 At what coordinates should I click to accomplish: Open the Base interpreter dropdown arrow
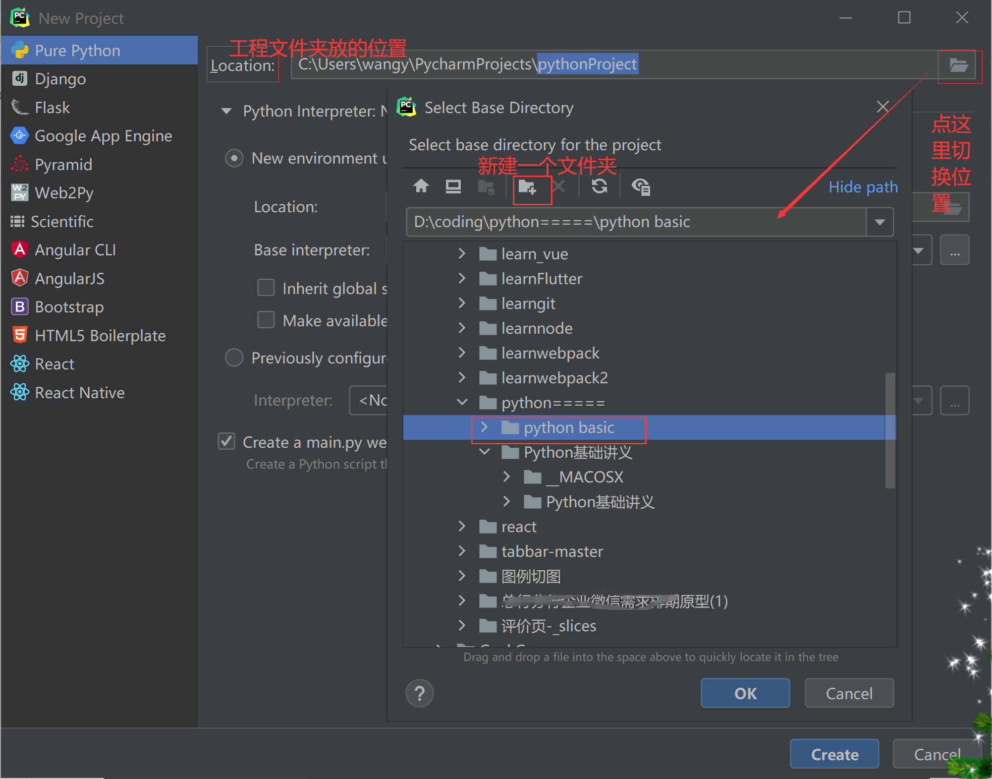point(918,250)
